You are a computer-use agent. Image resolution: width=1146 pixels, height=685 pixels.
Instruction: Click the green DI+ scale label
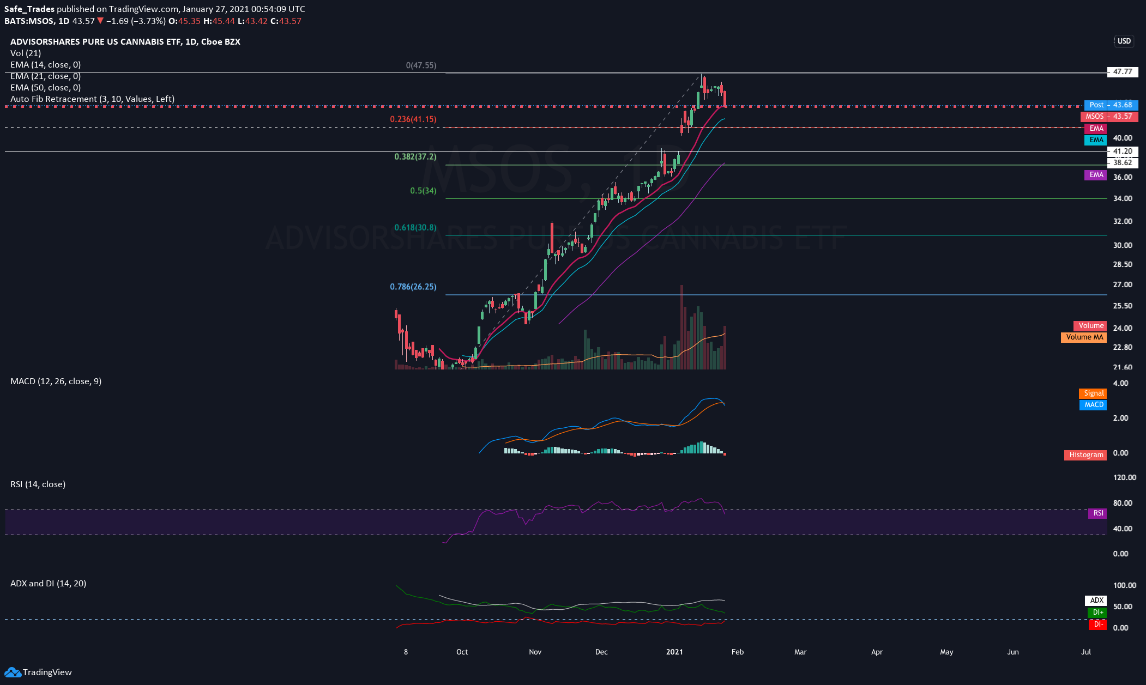point(1097,613)
